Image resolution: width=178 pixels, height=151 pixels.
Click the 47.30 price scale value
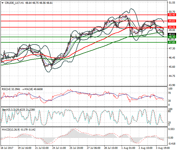pyautogui.click(x=172, y=49)
